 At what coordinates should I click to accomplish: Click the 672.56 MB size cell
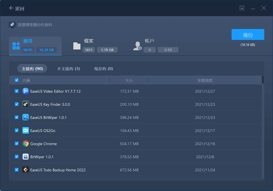point(129,170)
